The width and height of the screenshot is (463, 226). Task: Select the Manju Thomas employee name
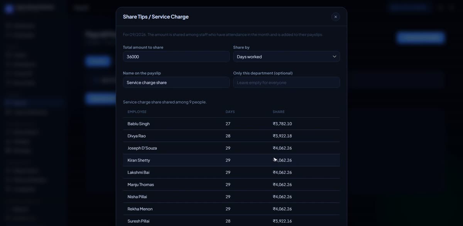pos(141,185)
